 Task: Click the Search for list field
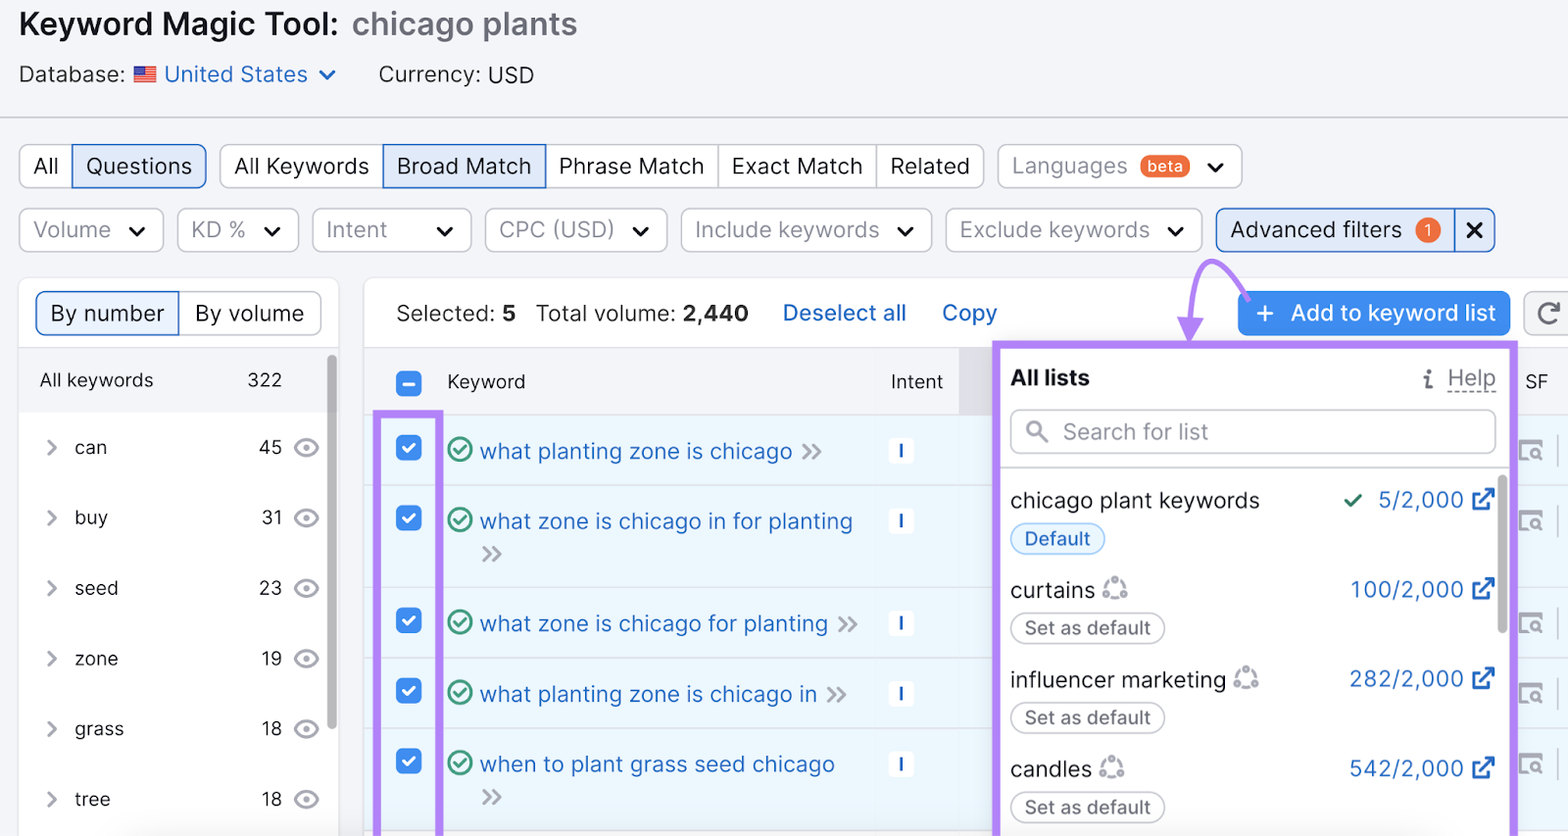(x=1253, y=432)
